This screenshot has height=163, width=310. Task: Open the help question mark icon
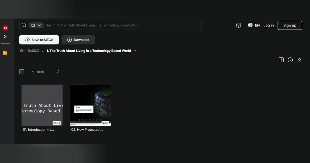point(239,25)
